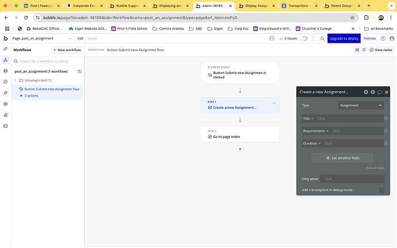Switch to card view layout toggle
This screenshot has height=248, width=397.
(x=357, y=50)
